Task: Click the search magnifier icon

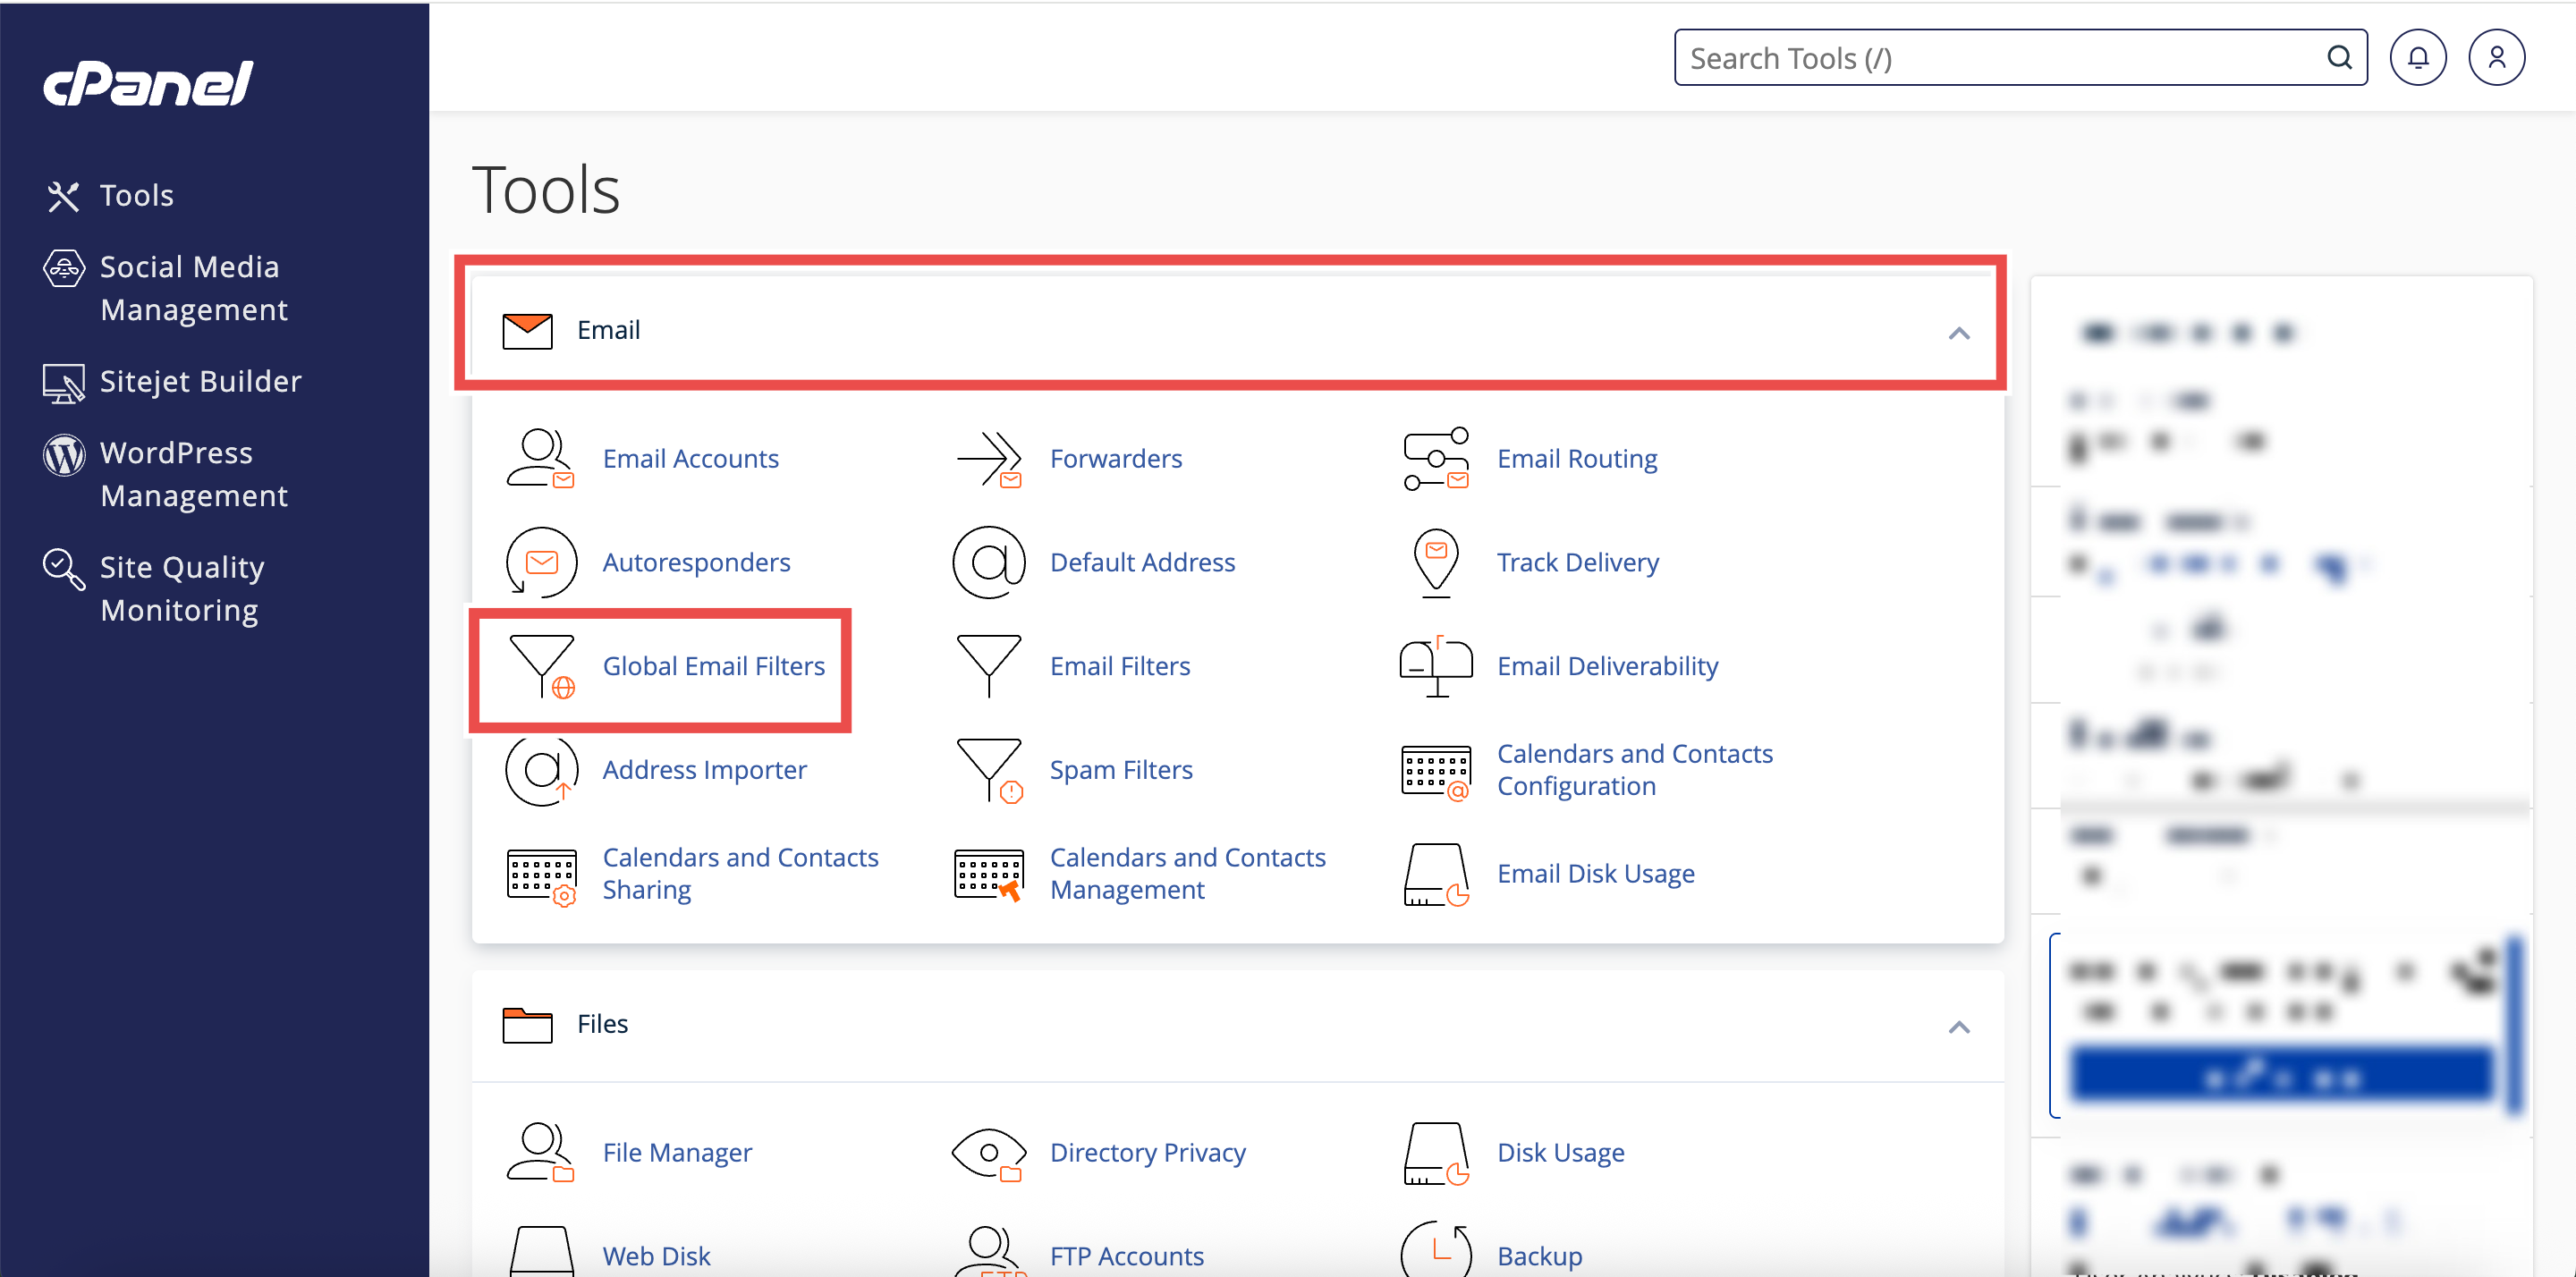Action: [x=2338, y=58]
